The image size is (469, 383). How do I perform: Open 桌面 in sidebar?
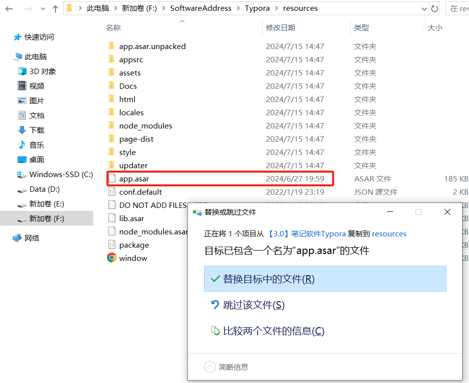pyautogui.click(x=31, y=159)
